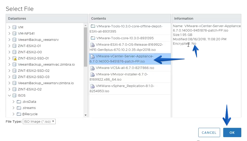Viewport: 247px width, 141px height.
Task: Click the VM datastore icon
Action: coord(14,27)
